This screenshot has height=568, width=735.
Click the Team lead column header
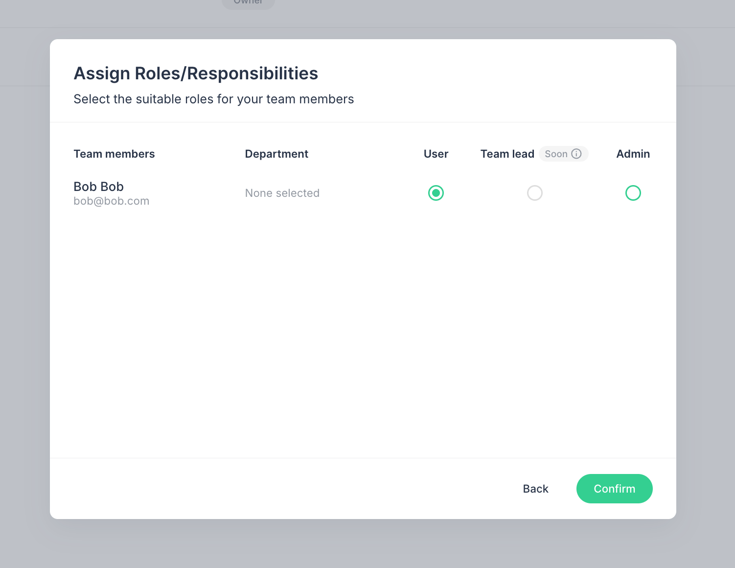pos(507,154)
